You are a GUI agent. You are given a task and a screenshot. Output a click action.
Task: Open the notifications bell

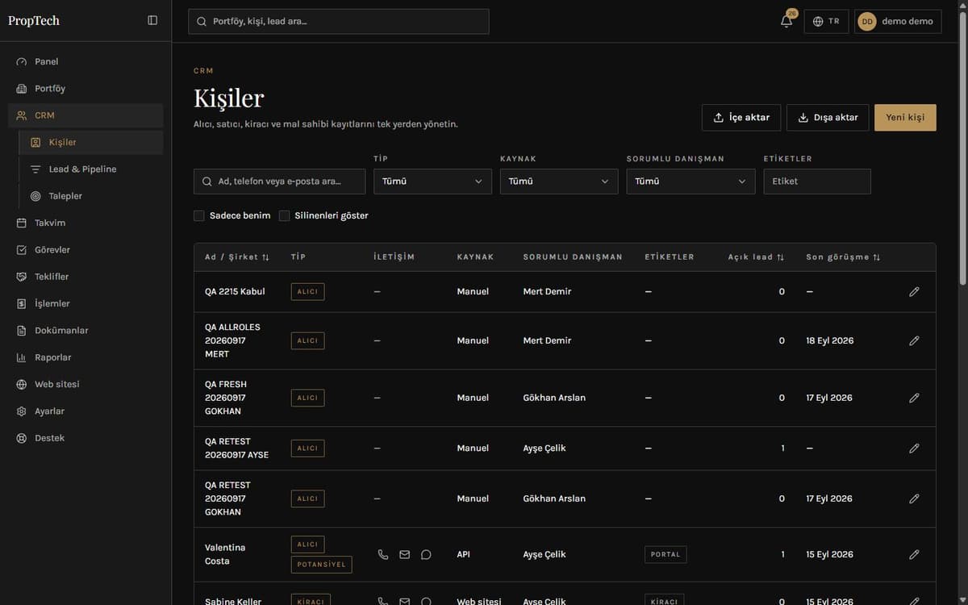pos(786,21)
